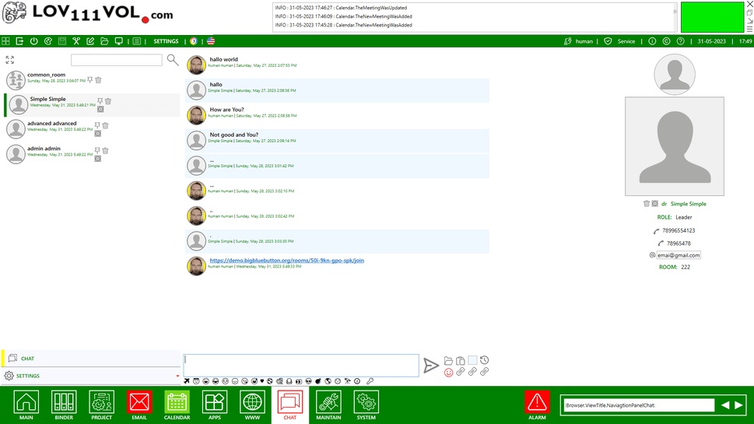
Task: Select the CHAT panel tab on left
Action: pos(91,358)
